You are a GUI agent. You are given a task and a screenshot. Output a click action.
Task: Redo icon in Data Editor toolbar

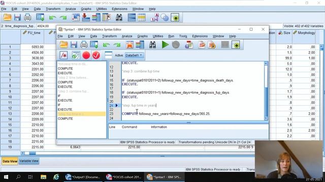pos(63,18)
